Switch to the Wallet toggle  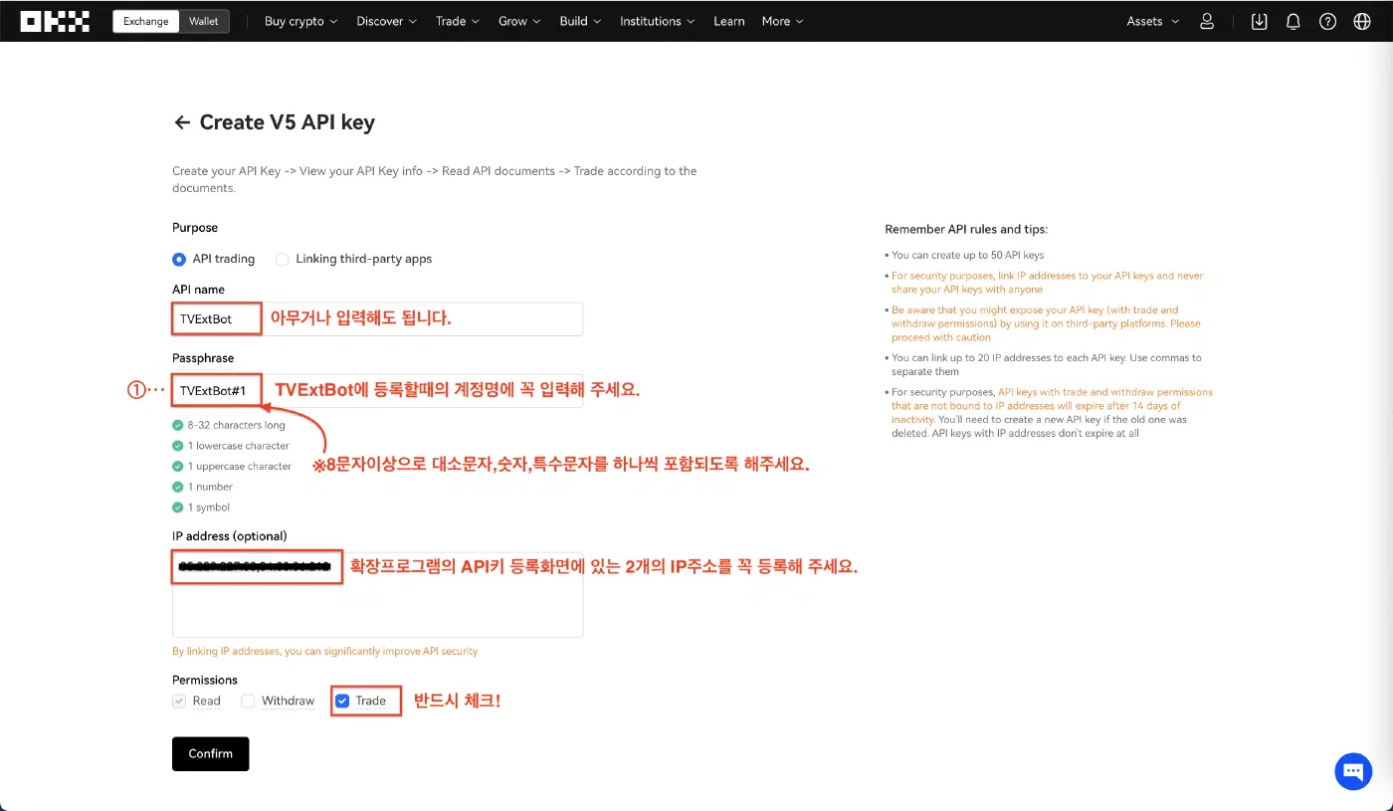204,21
